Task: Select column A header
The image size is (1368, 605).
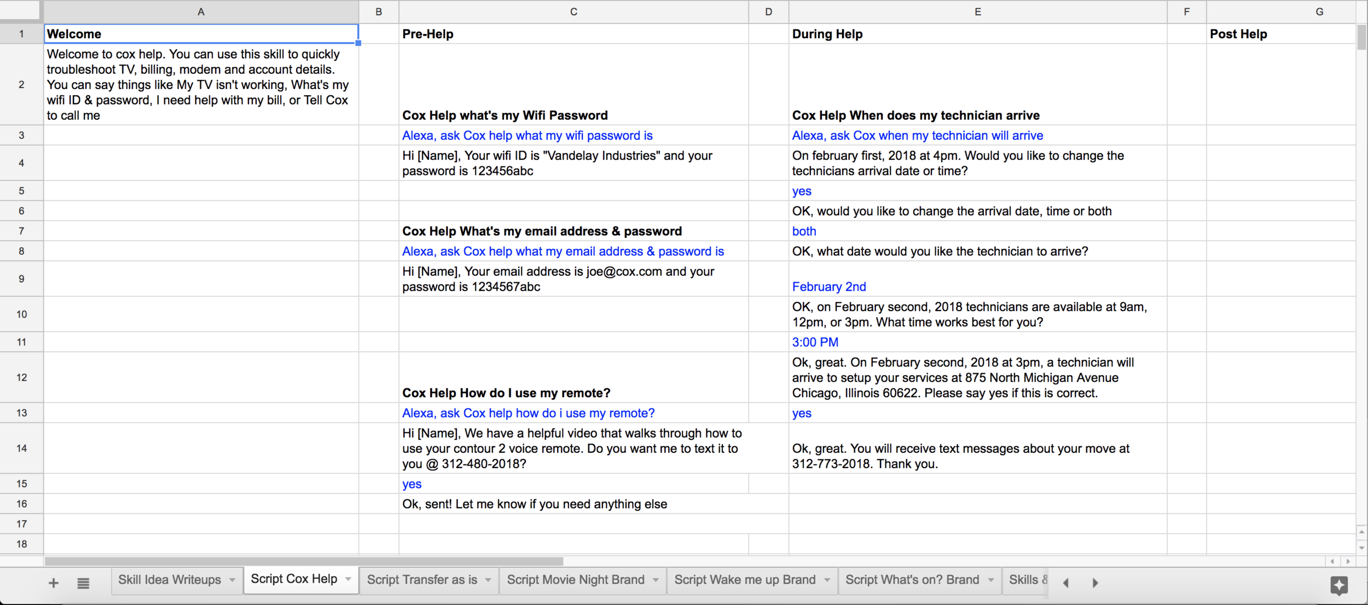Action: click(201, 11)
